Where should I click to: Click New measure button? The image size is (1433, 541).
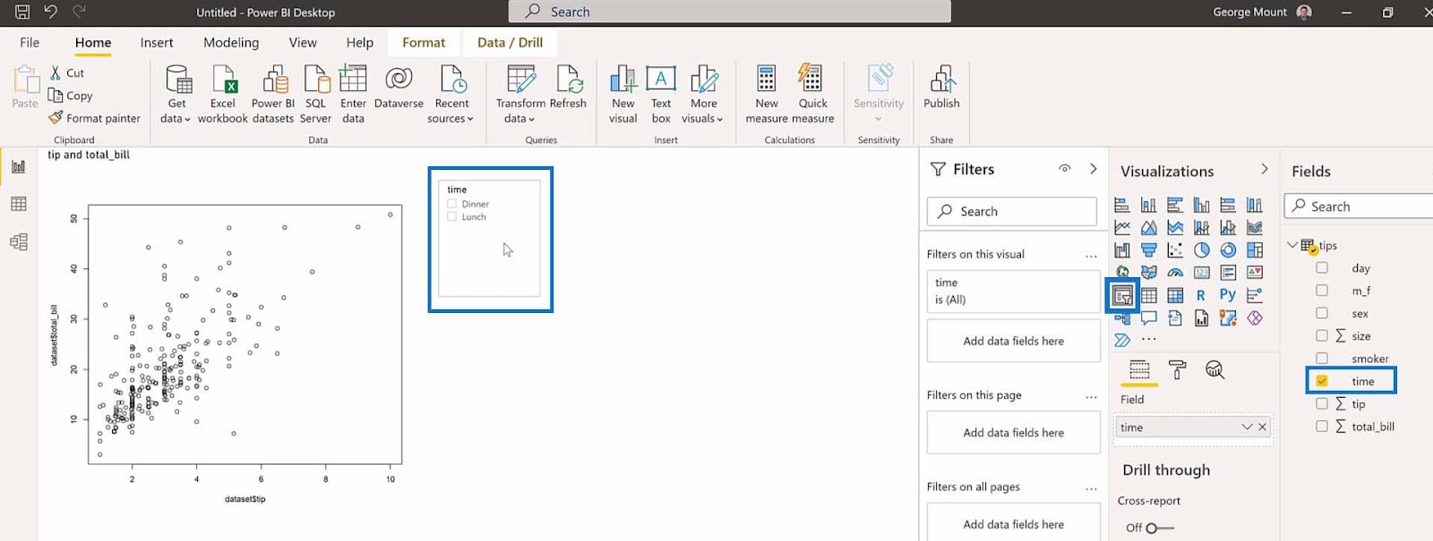767,94
